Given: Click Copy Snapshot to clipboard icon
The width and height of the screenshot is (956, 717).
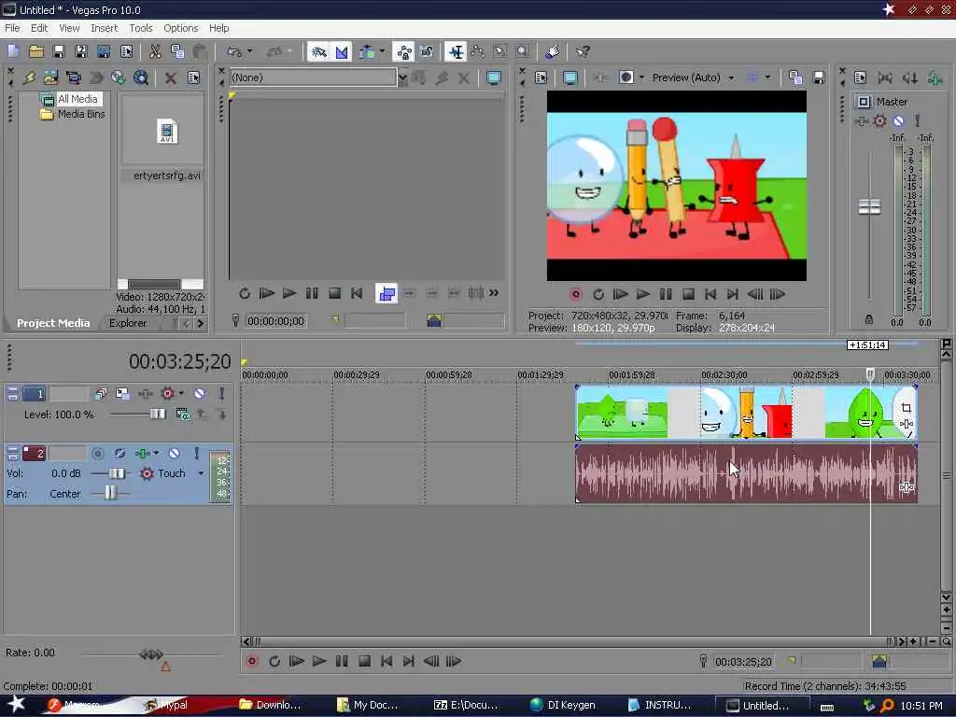Looking at the screenshot, I should [795, 77].
